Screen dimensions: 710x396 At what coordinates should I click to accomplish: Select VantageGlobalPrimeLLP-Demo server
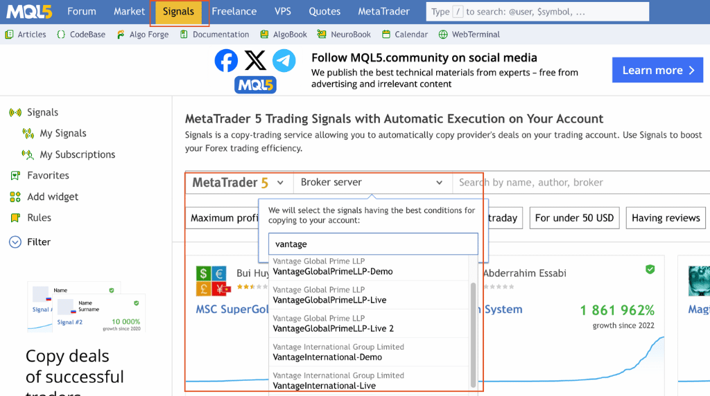click(369, 267)
